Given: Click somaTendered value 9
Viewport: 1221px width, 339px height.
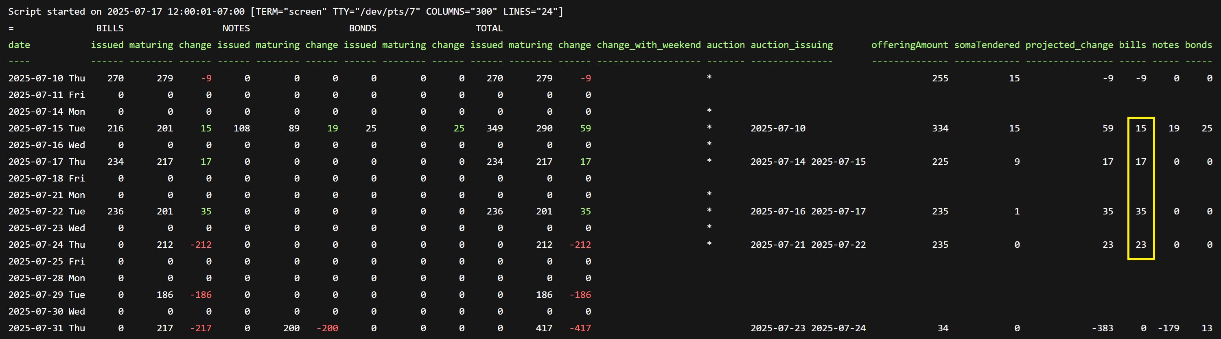Looking at the screenshot, I should pos(1017,162).
